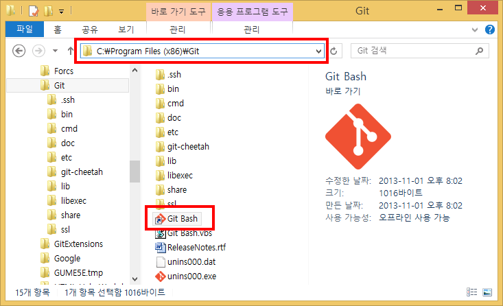Click the navigation pane vertical scrollbar

134,172
